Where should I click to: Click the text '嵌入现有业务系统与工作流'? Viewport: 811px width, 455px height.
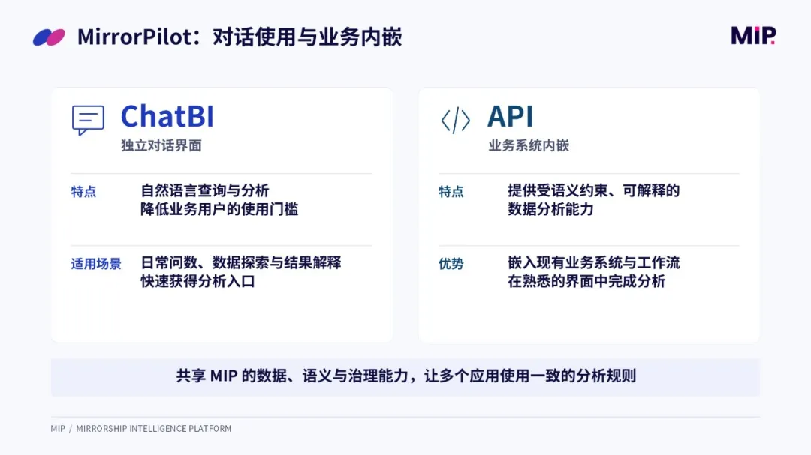coord(594,262)
